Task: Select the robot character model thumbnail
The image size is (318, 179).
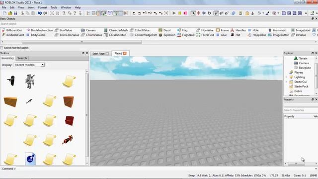Action: click(30, 81)
